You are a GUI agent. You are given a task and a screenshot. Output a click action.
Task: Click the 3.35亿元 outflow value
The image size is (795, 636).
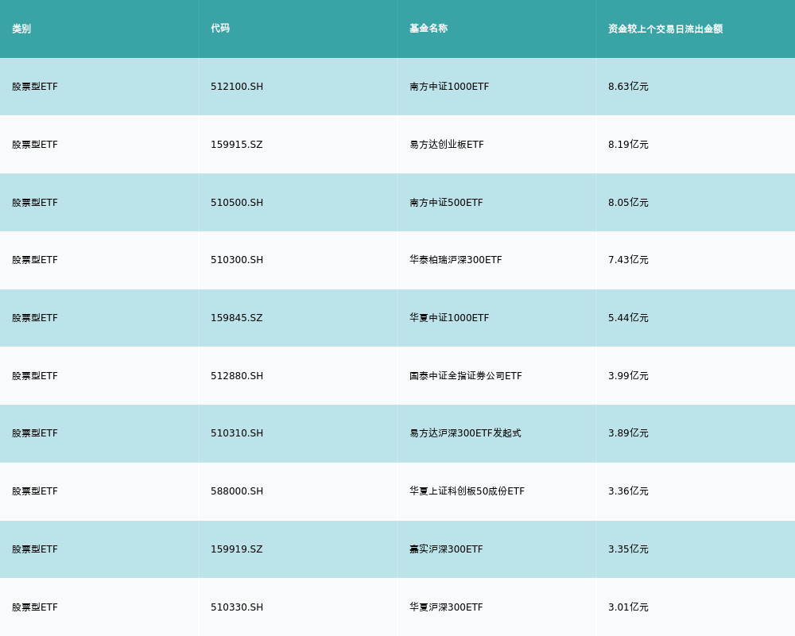pos(628,549)
